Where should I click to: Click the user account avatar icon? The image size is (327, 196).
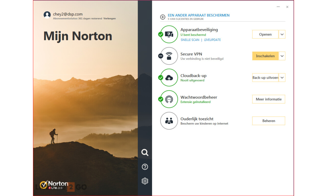point(47,15)
